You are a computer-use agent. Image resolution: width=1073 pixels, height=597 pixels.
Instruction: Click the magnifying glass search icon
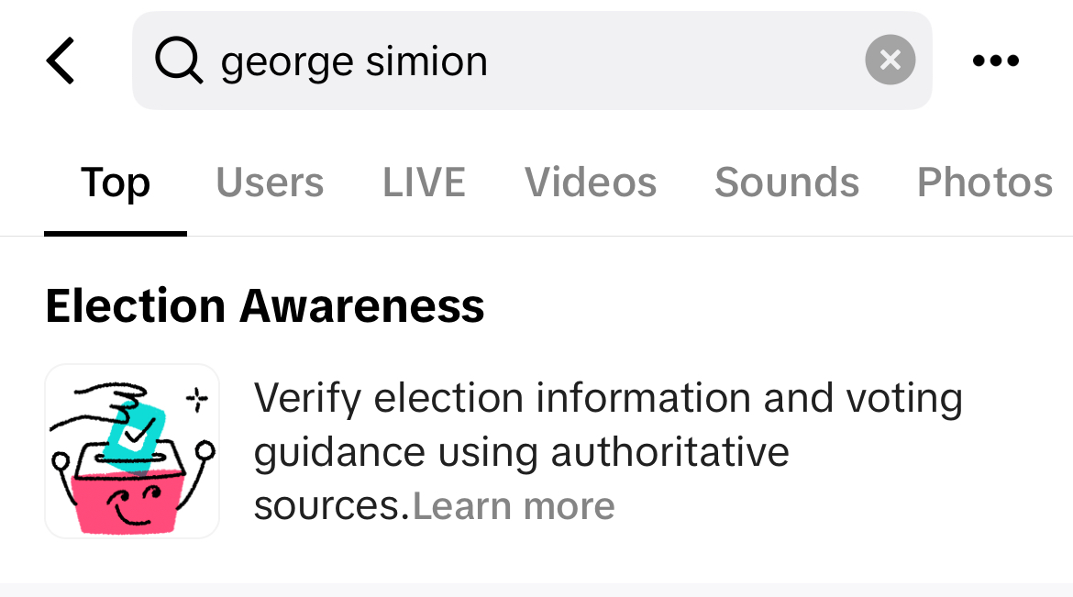pos(179,61)
